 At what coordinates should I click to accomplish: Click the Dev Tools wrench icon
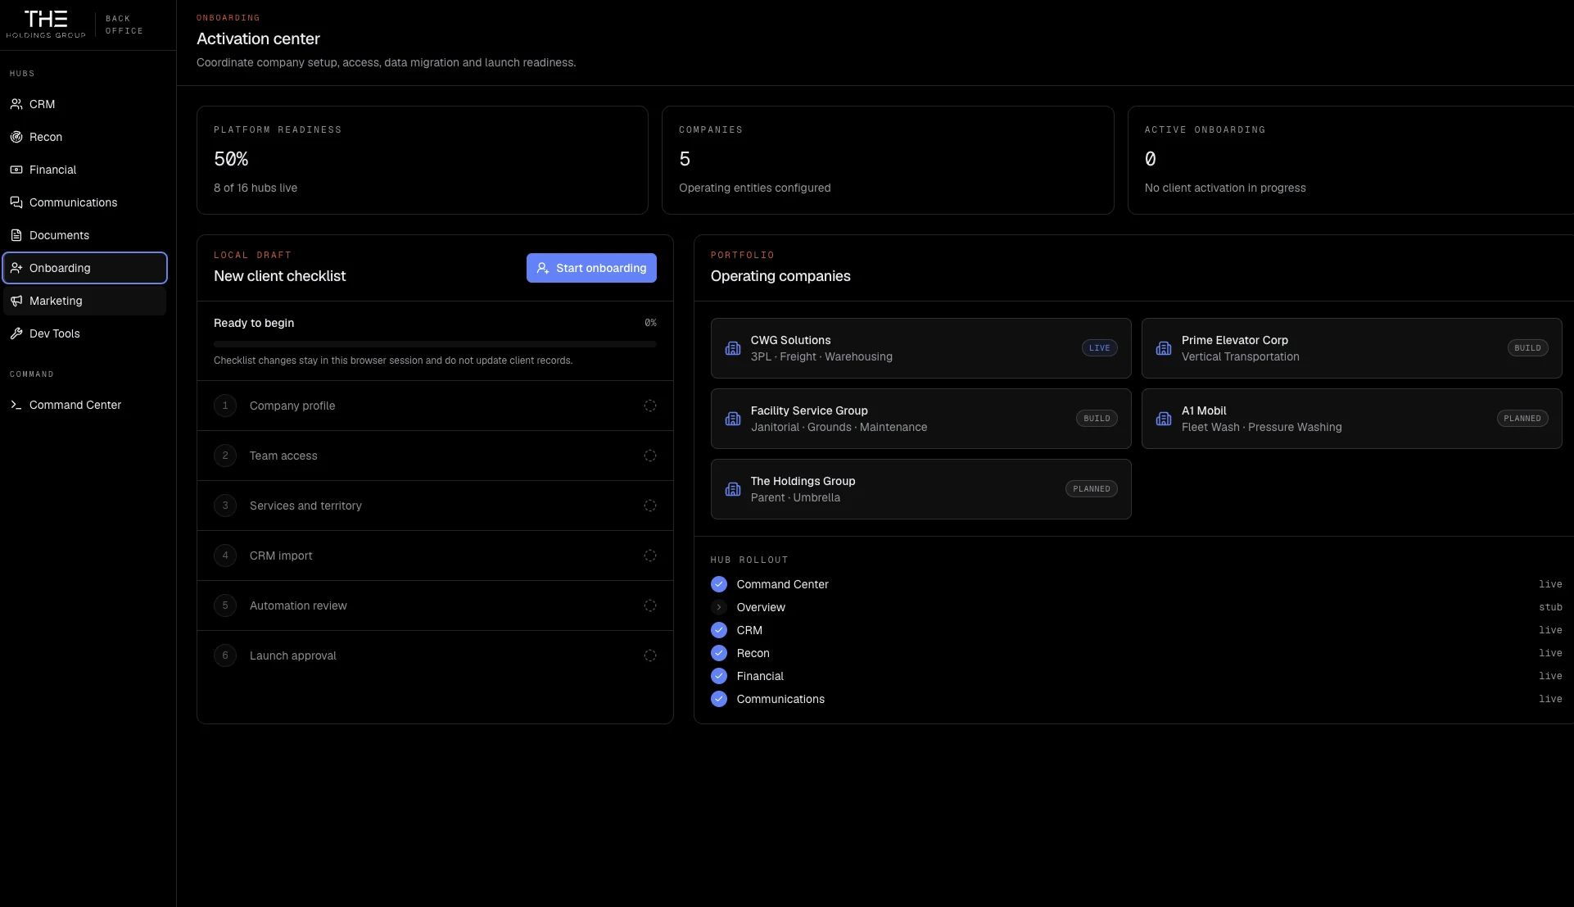point(16,333)
